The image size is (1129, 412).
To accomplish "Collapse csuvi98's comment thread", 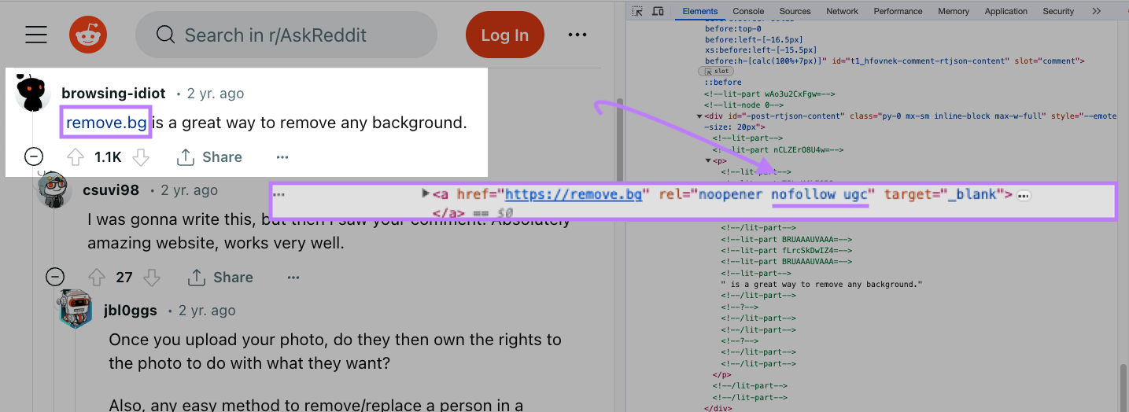I will point(55,277).
